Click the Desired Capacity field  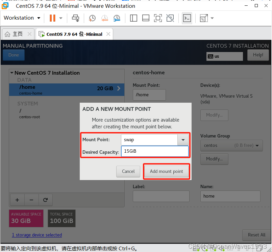pos(155,151)
